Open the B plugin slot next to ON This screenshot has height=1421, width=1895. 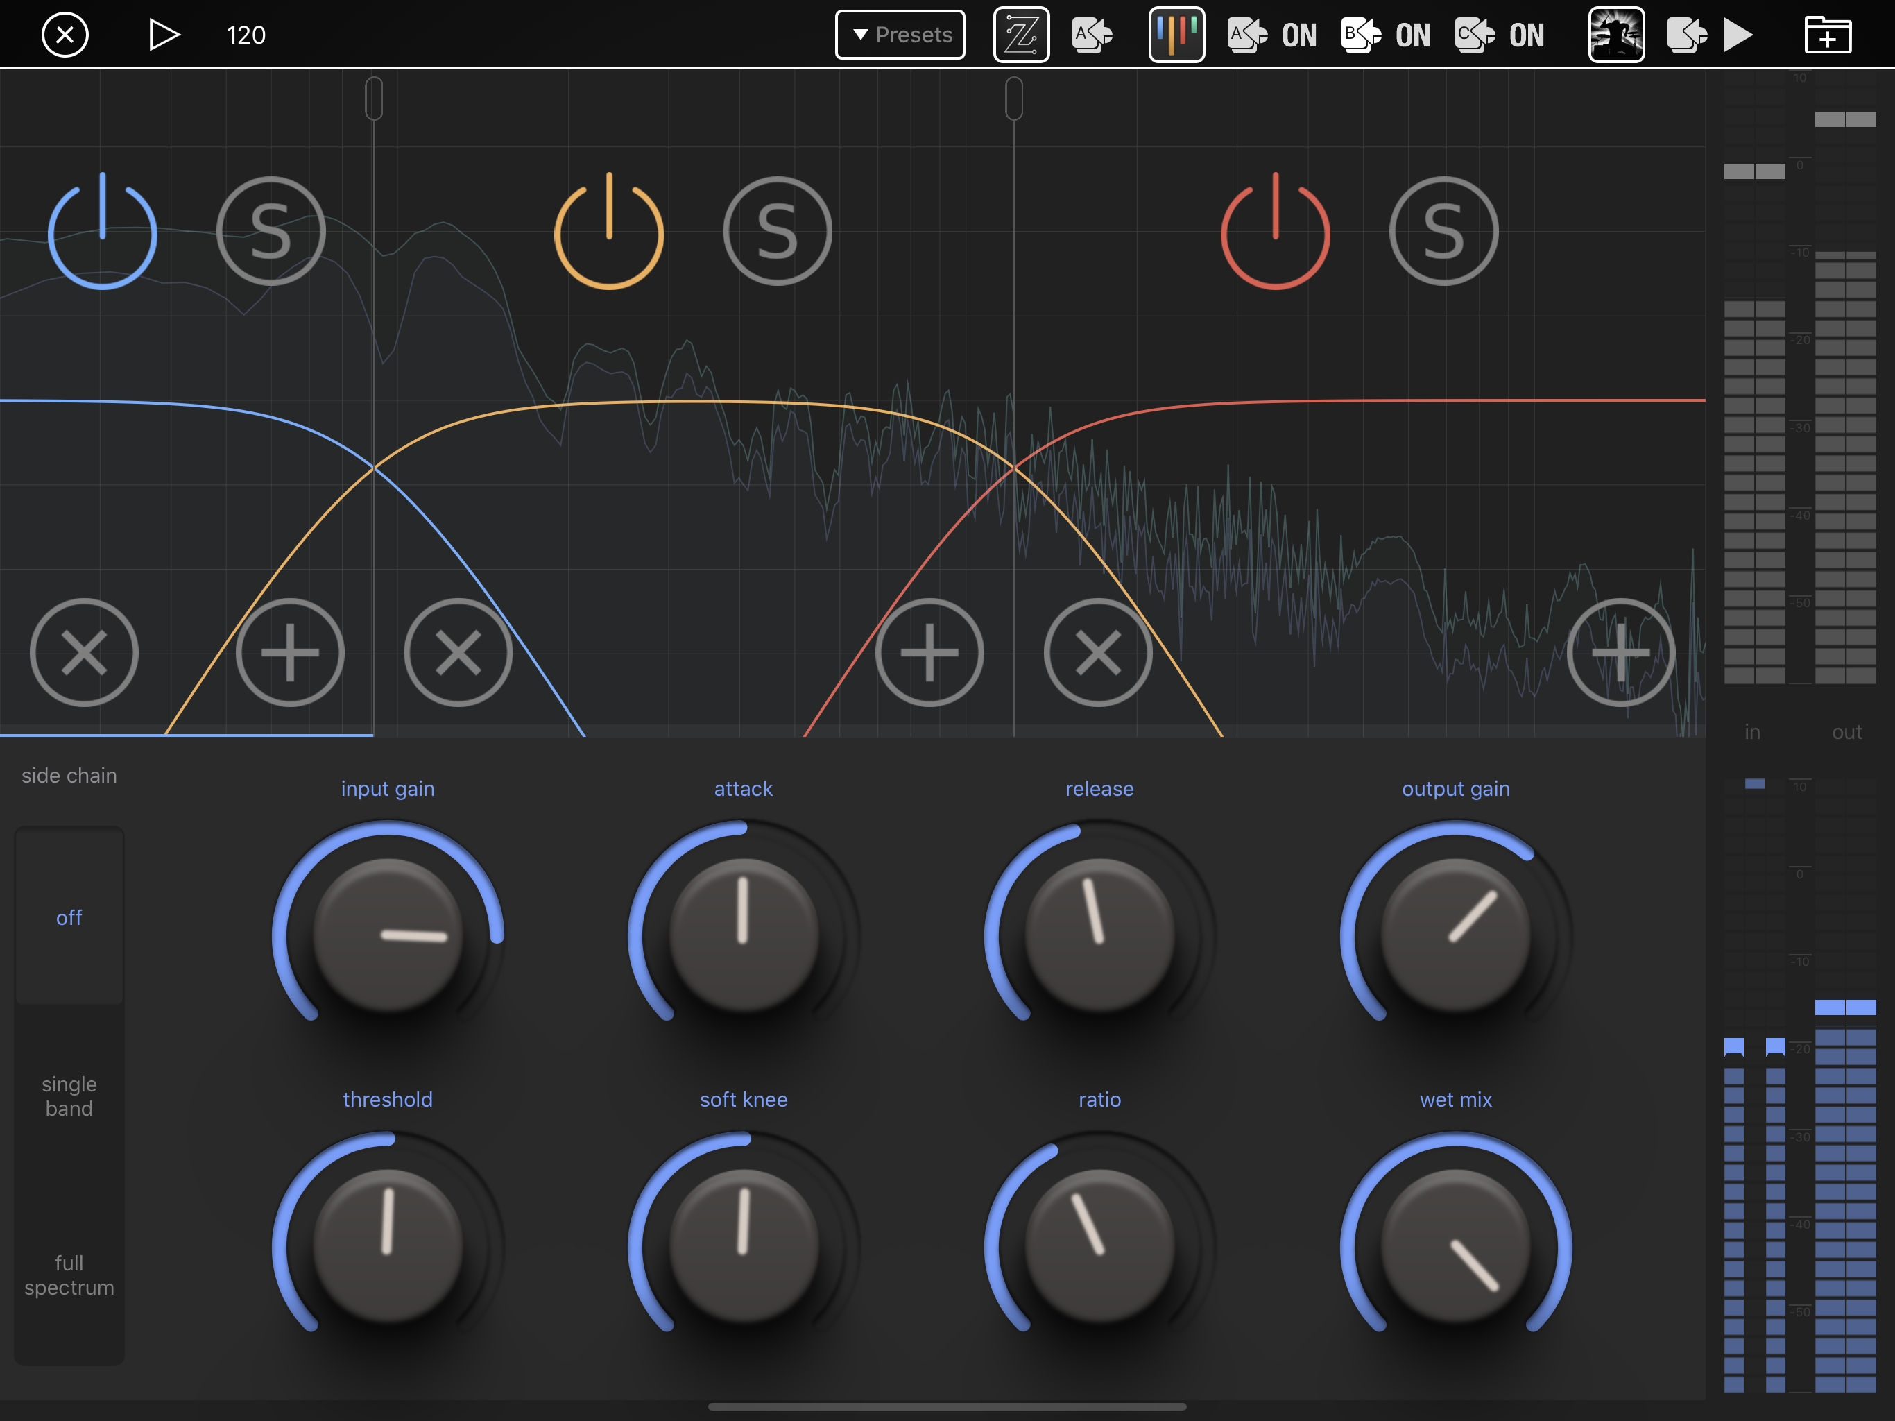click(x=1362, y=35)
